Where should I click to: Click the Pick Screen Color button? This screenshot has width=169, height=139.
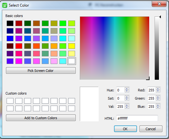pyautogui.click(x=41, y=71)
